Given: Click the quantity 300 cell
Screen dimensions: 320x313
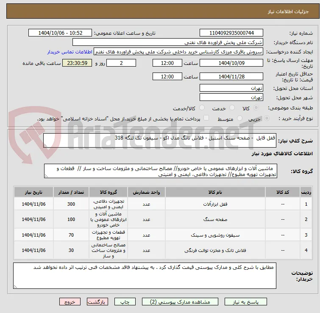Looking at the screenshot, I should [71, 204].
